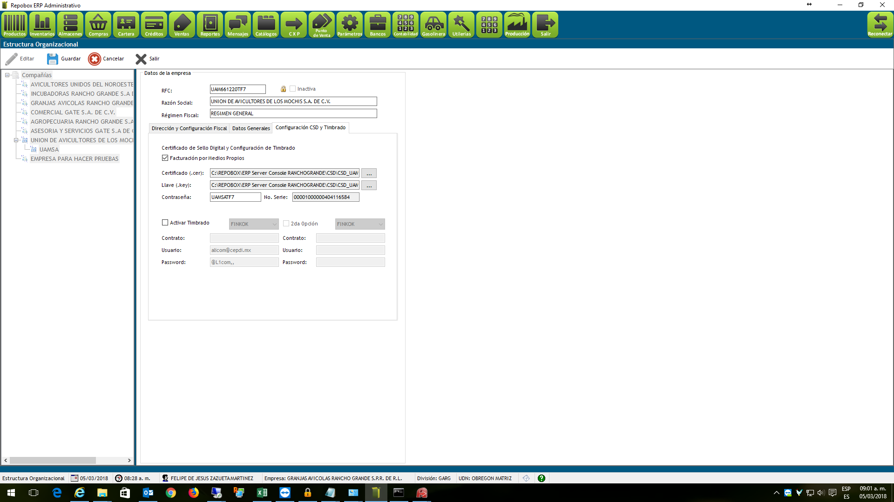Open the Almacenes module
894x502 pixels.
tap(70, 25)
